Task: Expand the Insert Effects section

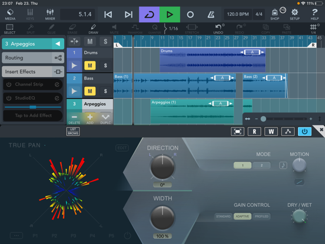Action: point(33,71)
